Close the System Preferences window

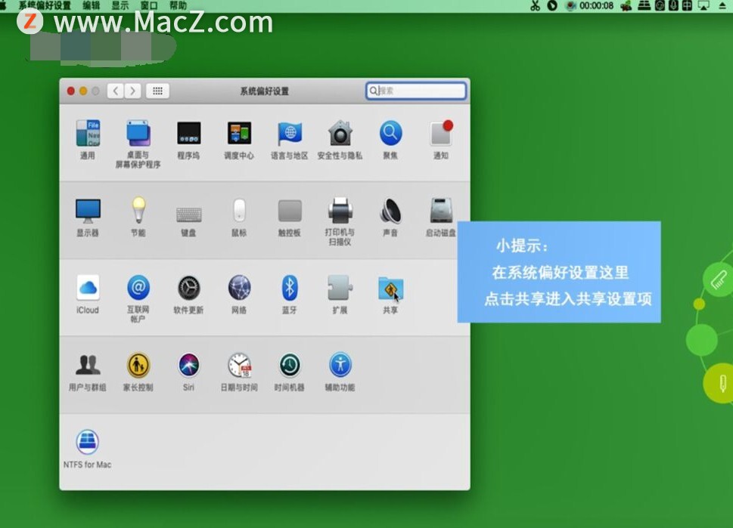(x=71, y=91)
